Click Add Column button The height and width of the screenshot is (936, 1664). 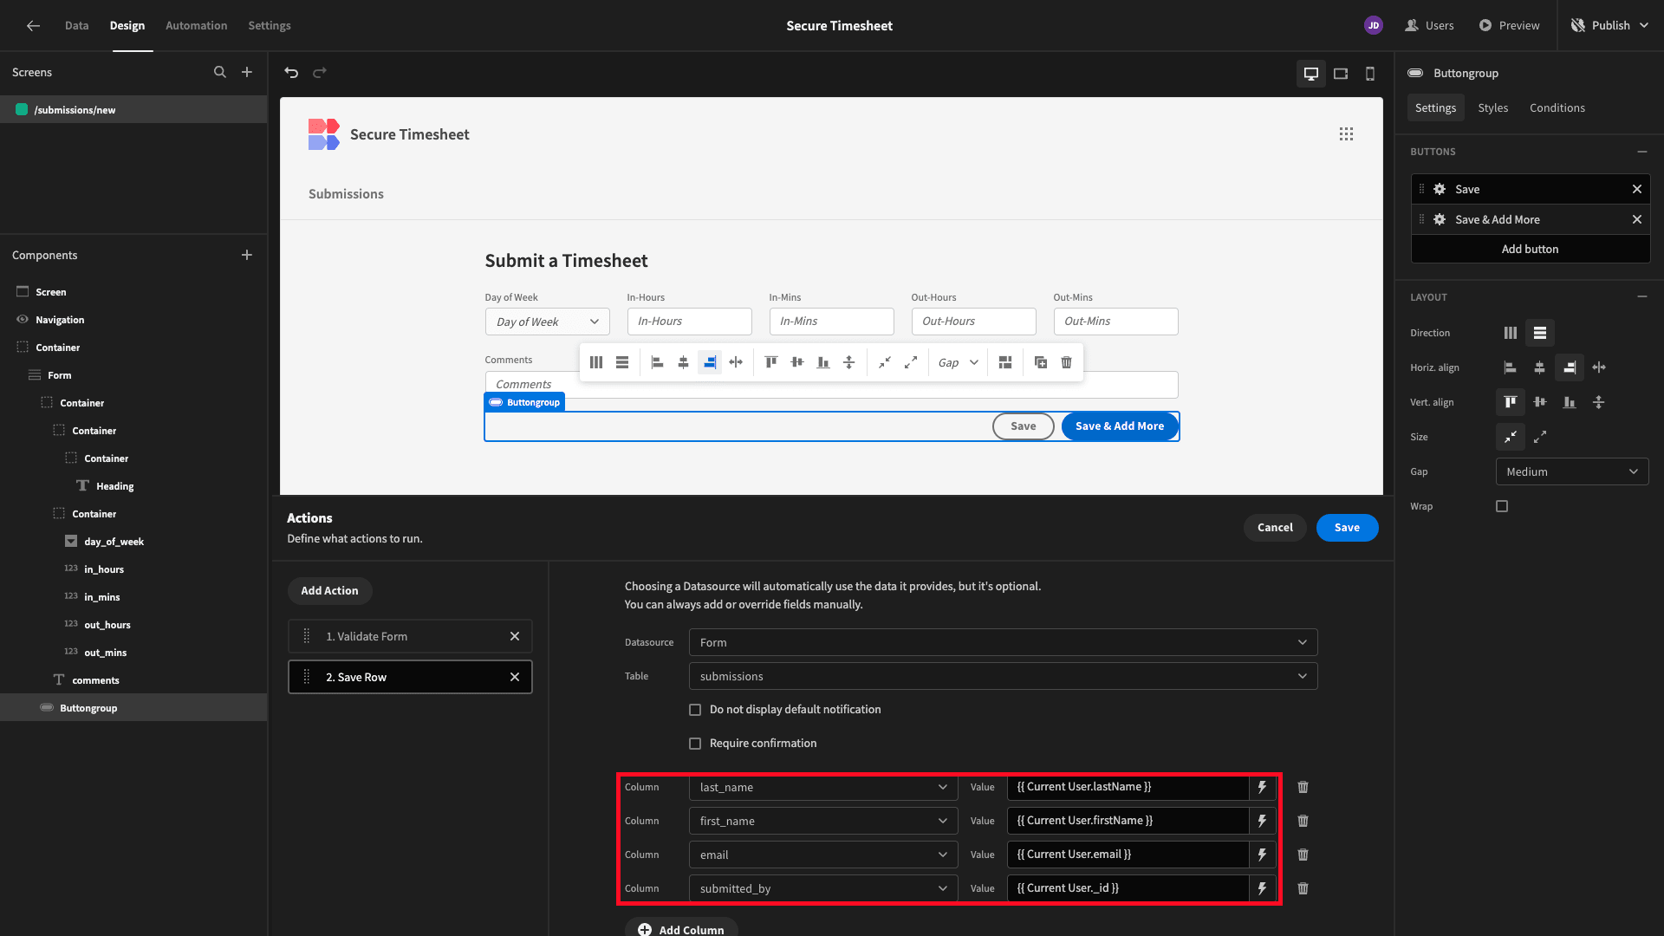[x=681, y=929]
